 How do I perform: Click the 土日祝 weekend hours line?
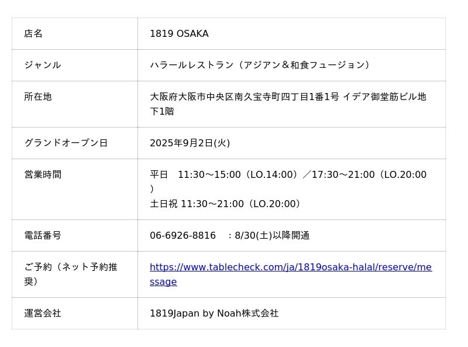coord(226,204)
